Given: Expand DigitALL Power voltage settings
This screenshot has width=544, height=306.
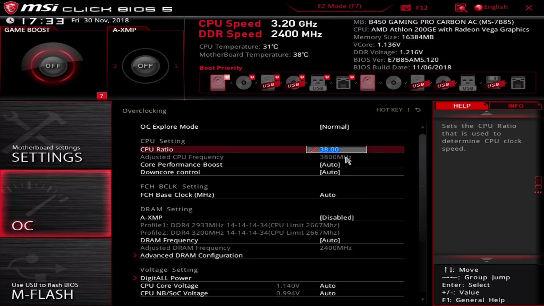Looking at the screenshot, I should 166,278.
